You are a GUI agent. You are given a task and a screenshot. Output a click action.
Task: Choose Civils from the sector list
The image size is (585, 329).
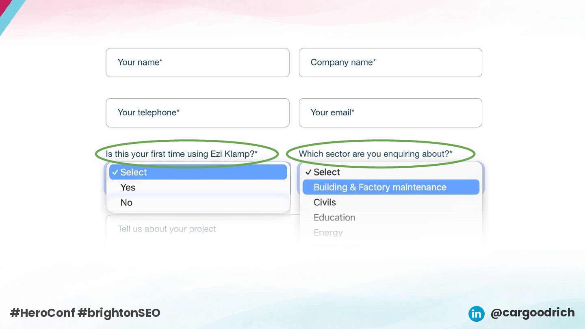(x=325, y=202)
